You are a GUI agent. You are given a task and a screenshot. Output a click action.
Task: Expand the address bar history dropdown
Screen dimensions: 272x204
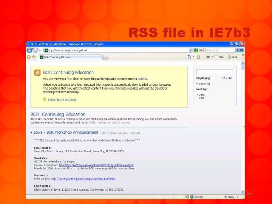[191, 50]
